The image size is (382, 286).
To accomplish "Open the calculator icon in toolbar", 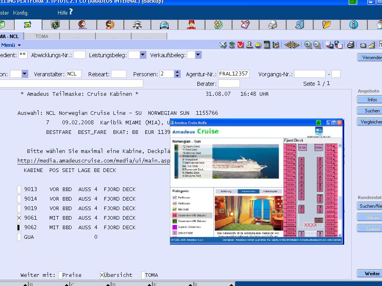I will (267, 45).
